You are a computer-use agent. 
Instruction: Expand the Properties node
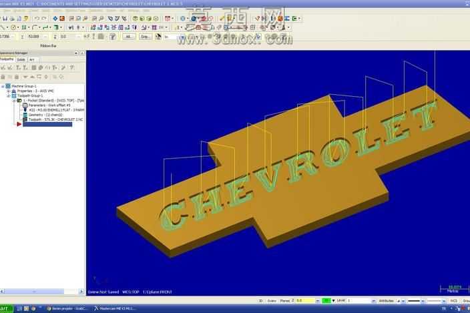click(9, 91)
